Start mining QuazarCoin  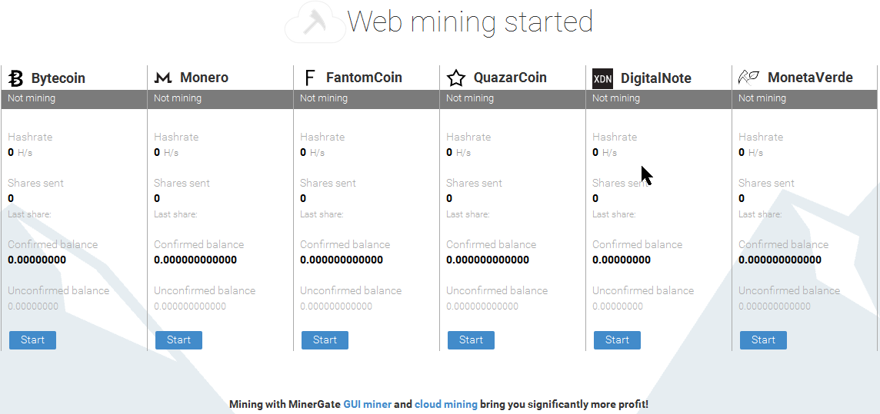pyautogui.click(x=471, y=340)
